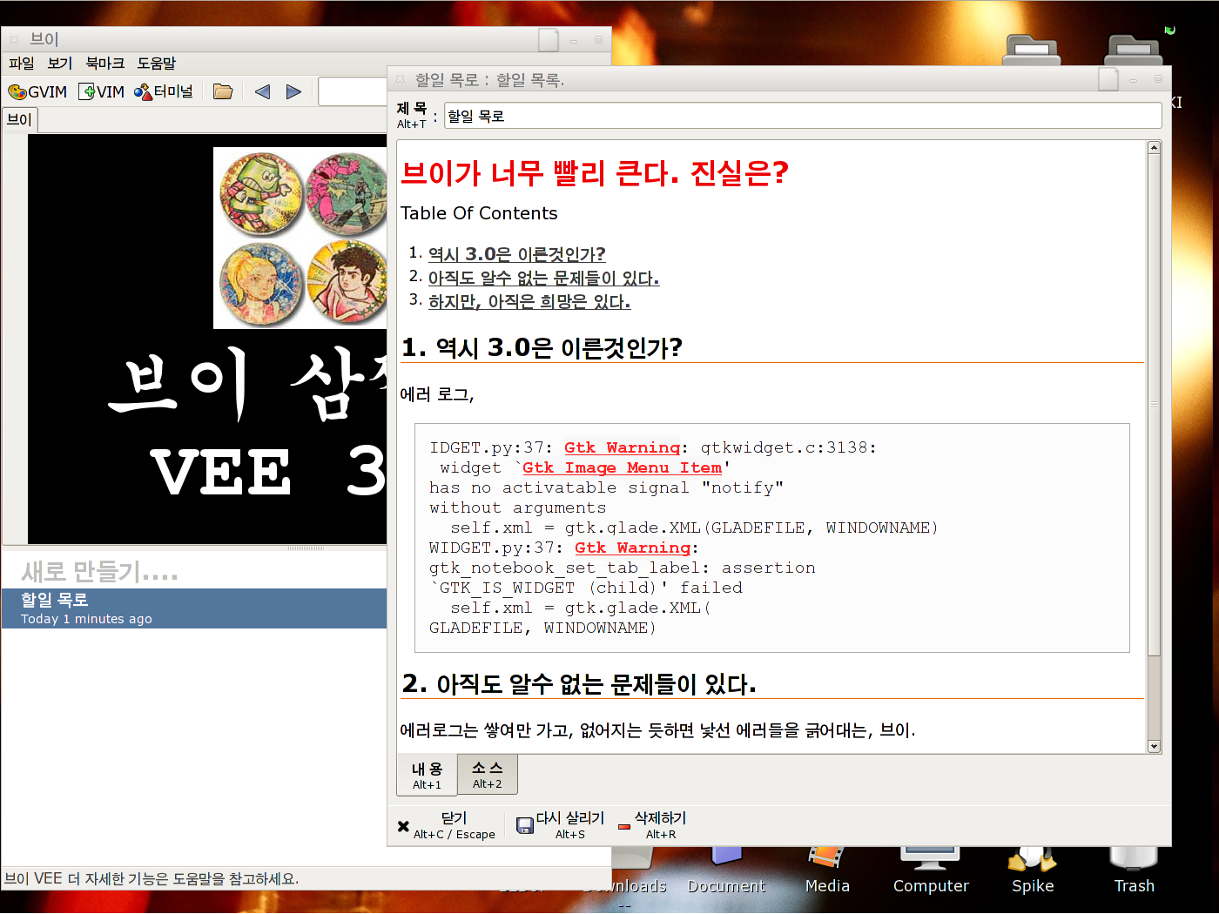Open the 북마크 menu
This screenshot has height=914, width=1219.
(104, 64)
